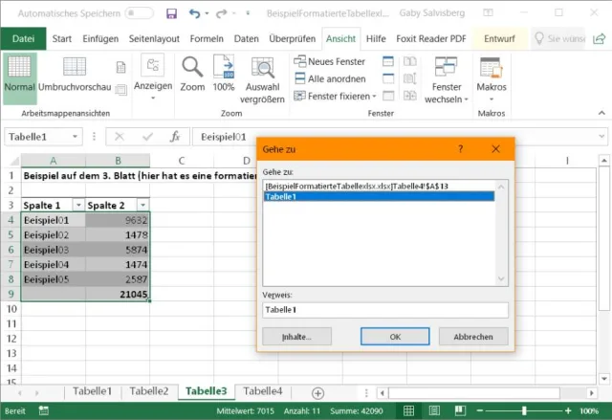This screenshot has width=612, height=420.
Task: Click the Verweis input field
Action: click(384, 310)
